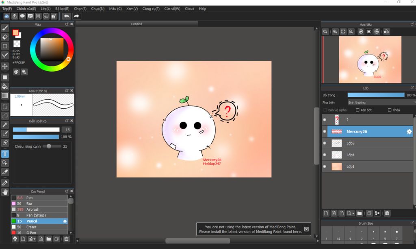The width and height of the screenshot is (416, 249).
Task: Zoom in on the Navigator preview
Action: click(x=335, y=32)
